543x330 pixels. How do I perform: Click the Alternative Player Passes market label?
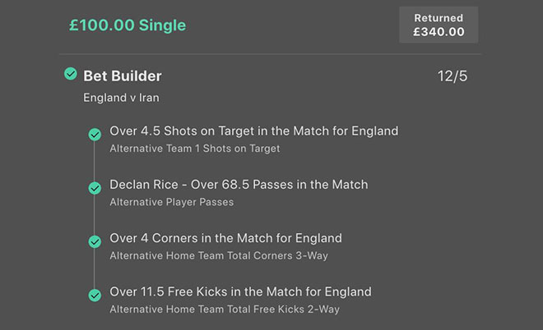171,202
